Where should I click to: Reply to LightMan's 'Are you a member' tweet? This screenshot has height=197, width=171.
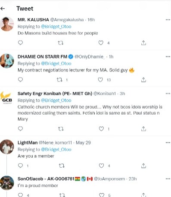pos(20,166)
